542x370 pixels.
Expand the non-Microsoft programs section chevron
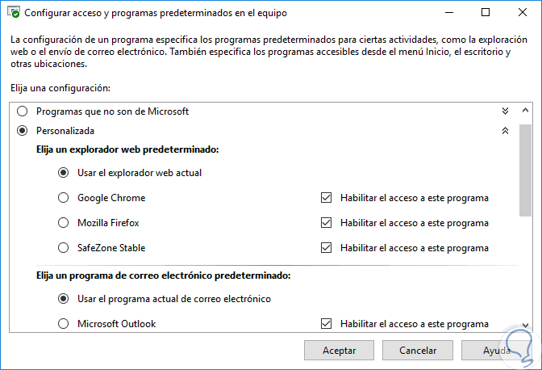click(506, 111)
